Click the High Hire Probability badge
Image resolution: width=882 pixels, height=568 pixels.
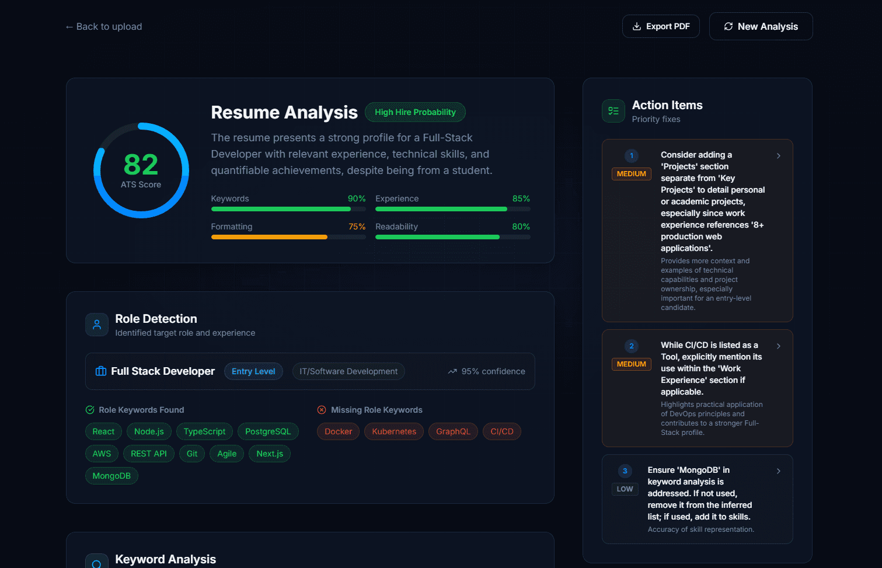(415, 112)
